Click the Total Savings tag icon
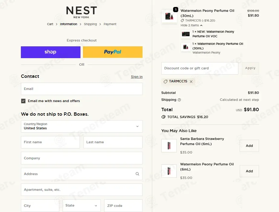Screen dimensions: 279x212 [163, 117]
